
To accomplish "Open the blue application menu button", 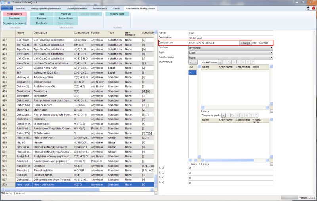I will 7,8.
